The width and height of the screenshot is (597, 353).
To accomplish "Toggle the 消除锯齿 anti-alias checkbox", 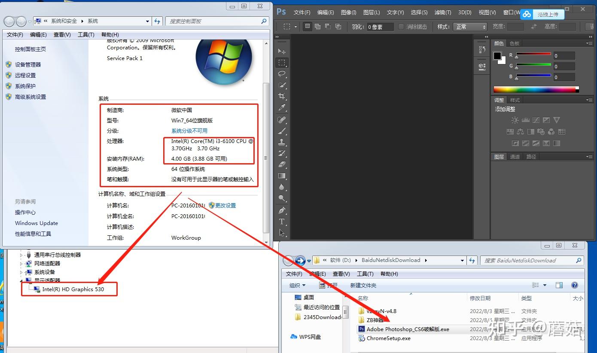I will [x=401, y=27].
